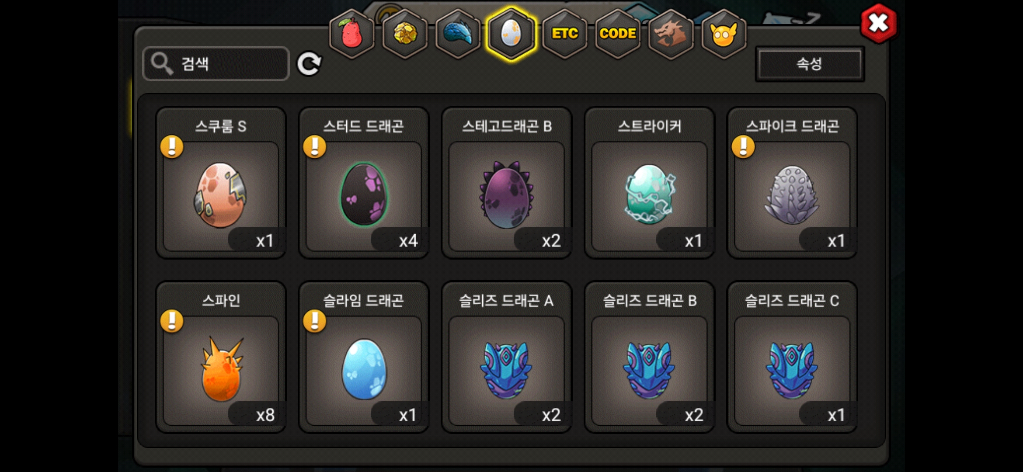Choose the 스테고드래곤 B purple egg
The height and width of the screenshot is (472, 1023).
507,183
